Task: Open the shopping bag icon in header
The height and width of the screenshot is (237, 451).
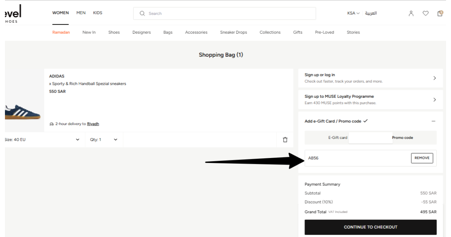Action: coord(439,13)
